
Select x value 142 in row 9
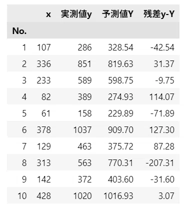click(43, 179)
